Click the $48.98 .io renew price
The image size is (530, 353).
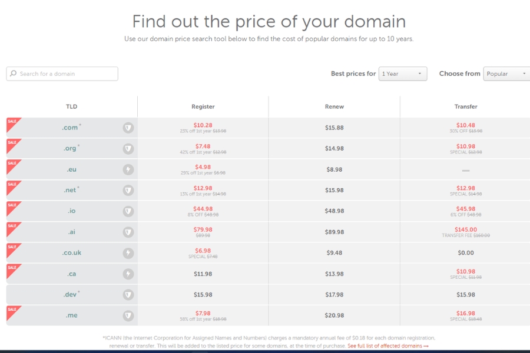point(334,211)
